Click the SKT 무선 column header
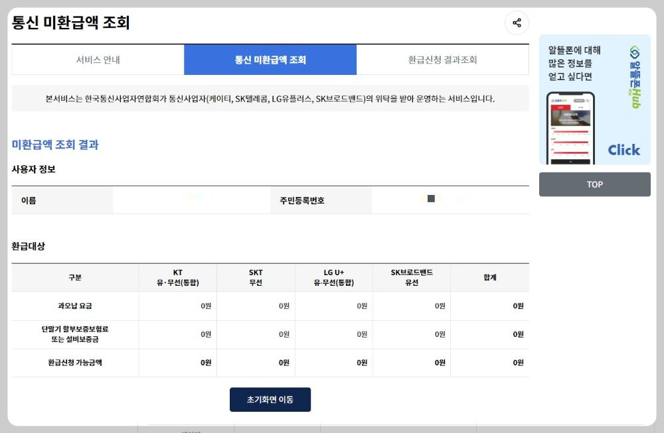The image size is (664, 433). [x=256, y=278]
